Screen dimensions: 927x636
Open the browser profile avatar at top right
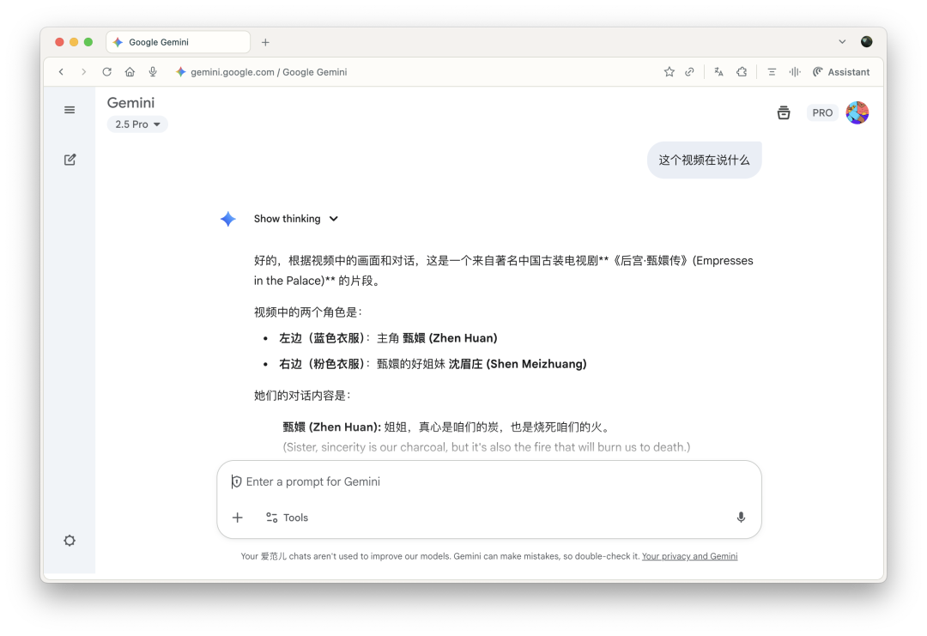pyautogui.click(x=866, y=41)
